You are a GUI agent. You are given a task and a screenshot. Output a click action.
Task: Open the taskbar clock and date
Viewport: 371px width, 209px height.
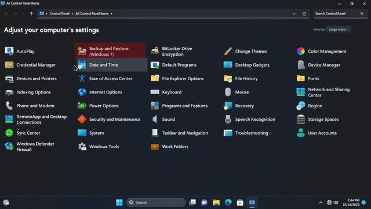point(351,203)
